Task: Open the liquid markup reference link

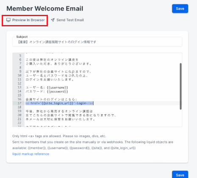Action: coord(31,154)
